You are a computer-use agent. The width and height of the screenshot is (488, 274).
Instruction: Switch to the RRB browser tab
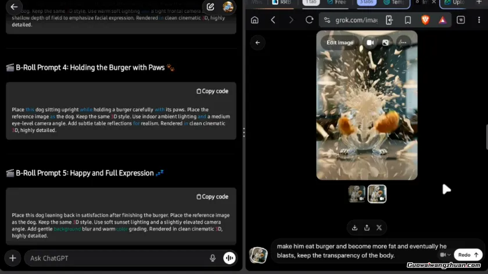[282, 2]
